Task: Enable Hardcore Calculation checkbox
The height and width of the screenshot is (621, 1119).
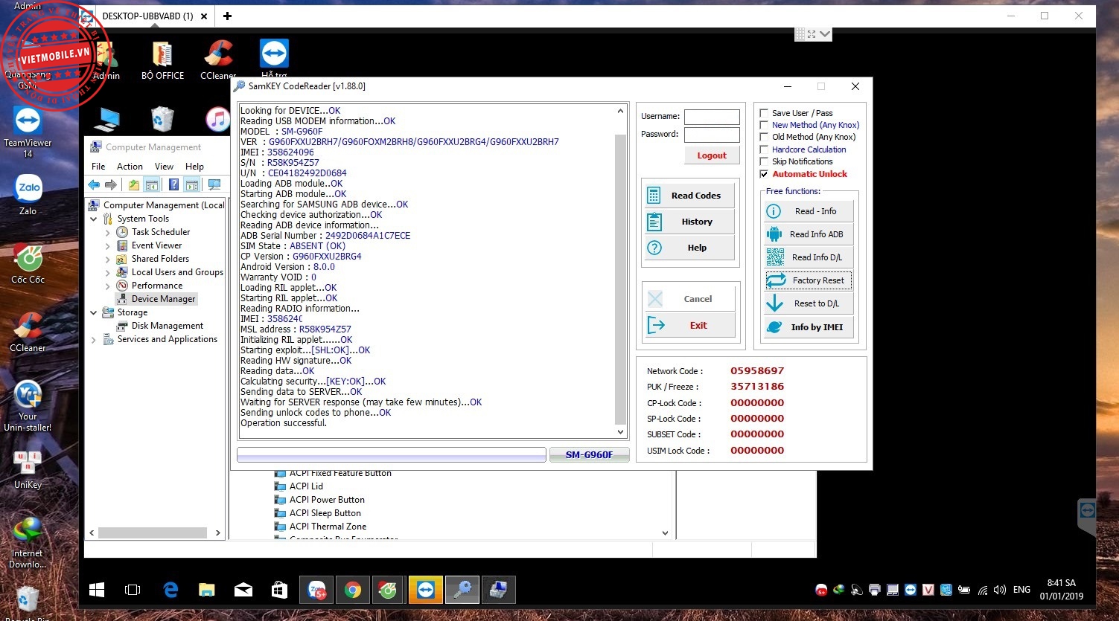Action: pyautogui.click(x=764, y=149)
